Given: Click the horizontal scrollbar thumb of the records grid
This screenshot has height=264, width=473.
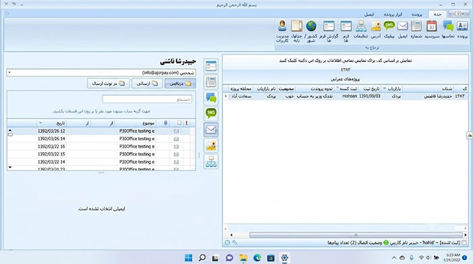Looking at the screenshot, I should [356, 235].
